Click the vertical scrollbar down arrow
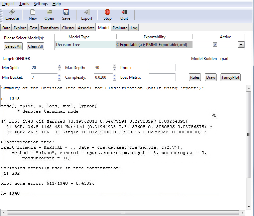This screenshot has width=254, height=216. (x=249, y=207)
